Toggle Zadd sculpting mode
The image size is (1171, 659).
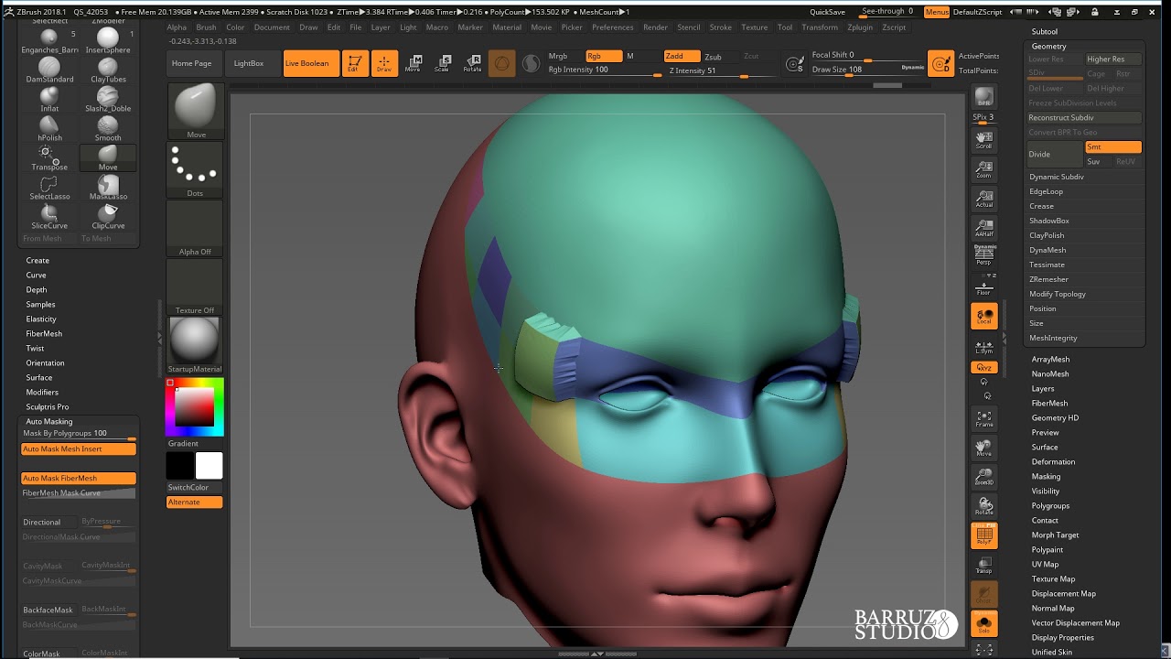[682, 56]
